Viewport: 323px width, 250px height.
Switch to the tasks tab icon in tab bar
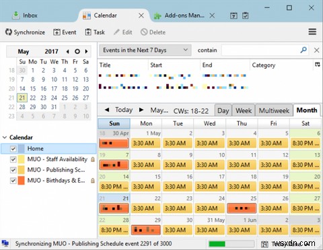click(246, 15)
